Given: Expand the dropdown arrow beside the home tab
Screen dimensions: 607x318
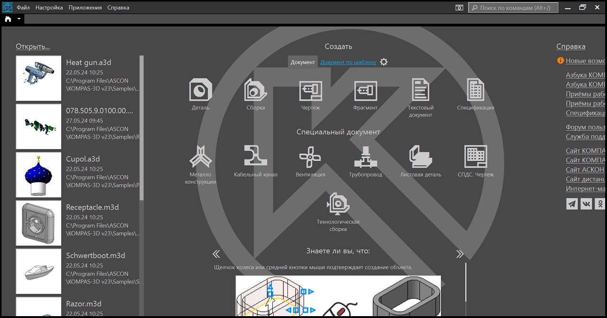Looking at the screenshot, I should pyautogui.click(x=19, y=19).
